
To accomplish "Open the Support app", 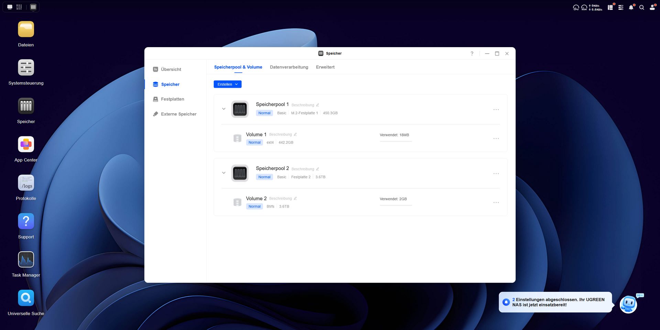I will click(26, 221).
